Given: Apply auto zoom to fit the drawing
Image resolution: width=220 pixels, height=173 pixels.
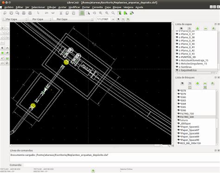Looking at the screenshot, I should [x=113, y=13].
